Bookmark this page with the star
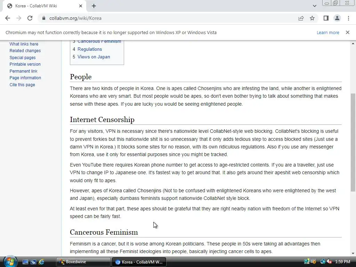 coord(312,18)
